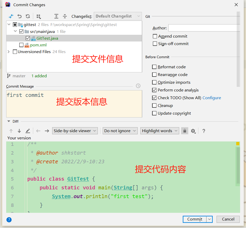The height and width of the screenshot is (228, 246).
Task: Open diff settings gear icon
Action: [193, 131]
